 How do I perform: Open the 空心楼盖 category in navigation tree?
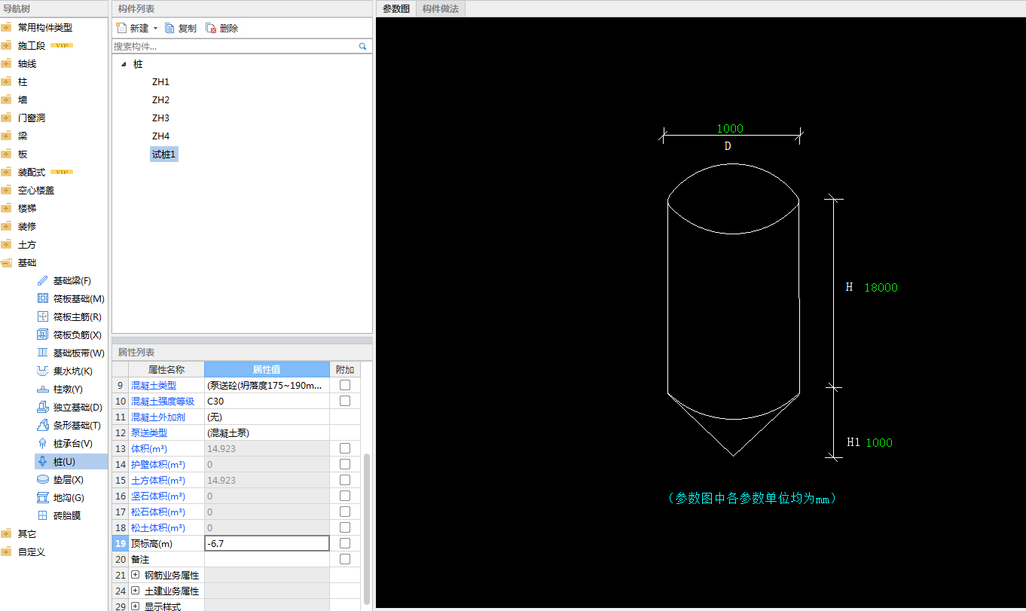[36, 190]
